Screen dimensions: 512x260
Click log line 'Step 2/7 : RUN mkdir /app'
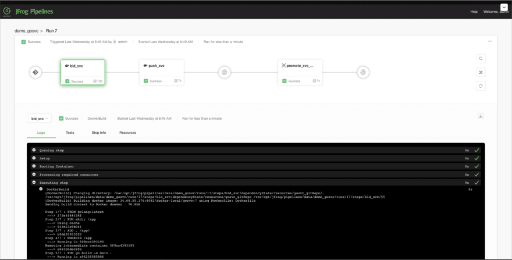click(x=70, y=219)
